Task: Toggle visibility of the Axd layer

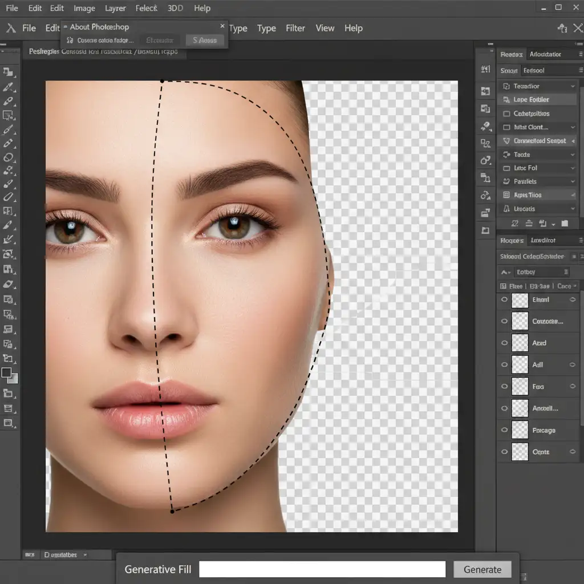Action: coord(504,343)
